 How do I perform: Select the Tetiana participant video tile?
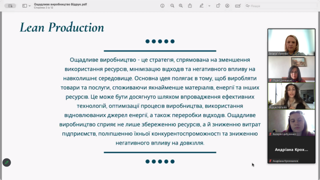pyautogui.click(x=291, y=42)
